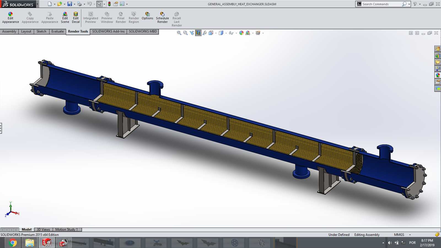This screenshot has height=248, width=441.
Task: Expand the Apply Scene dropdown arrow
Action: tap(253, 33)
